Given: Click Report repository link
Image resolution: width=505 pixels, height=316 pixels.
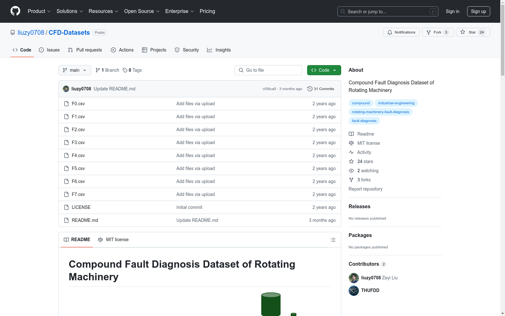Looking at the screenshot, I should coord(365,189).
